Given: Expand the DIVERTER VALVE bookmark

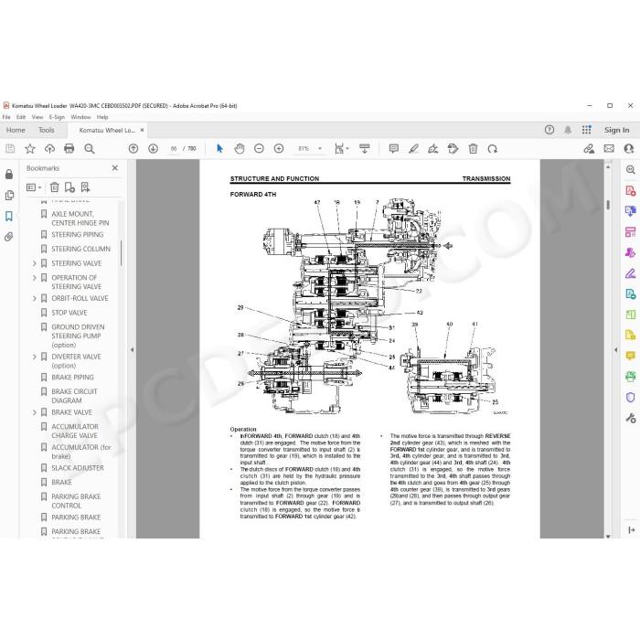Looking at the screenshot, I should click(x=35, y=357).
